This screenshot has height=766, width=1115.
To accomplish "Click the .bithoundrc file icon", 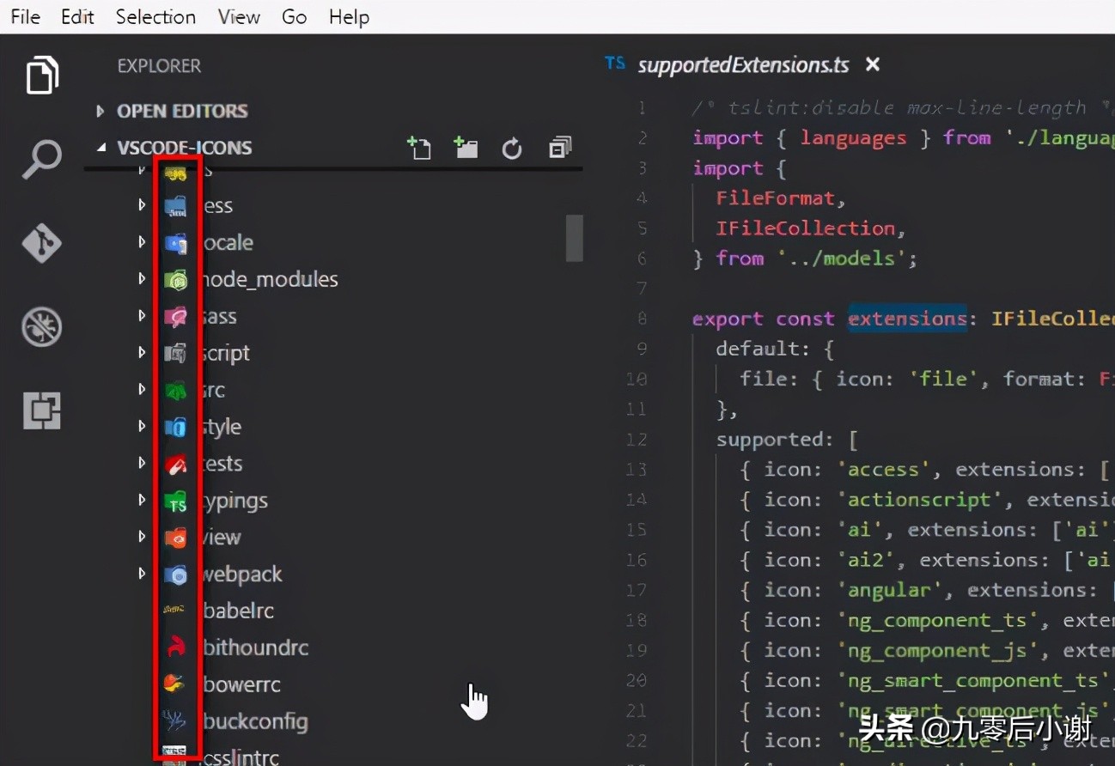I will 175,647.
